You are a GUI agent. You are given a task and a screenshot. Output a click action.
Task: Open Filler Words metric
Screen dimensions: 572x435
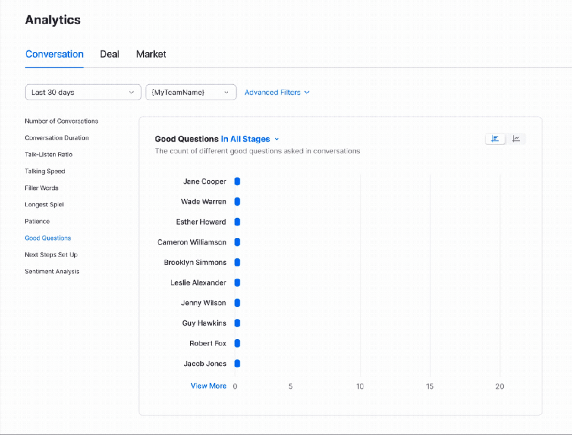[42, 188]
